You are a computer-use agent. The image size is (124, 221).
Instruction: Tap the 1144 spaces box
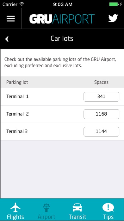102,131
